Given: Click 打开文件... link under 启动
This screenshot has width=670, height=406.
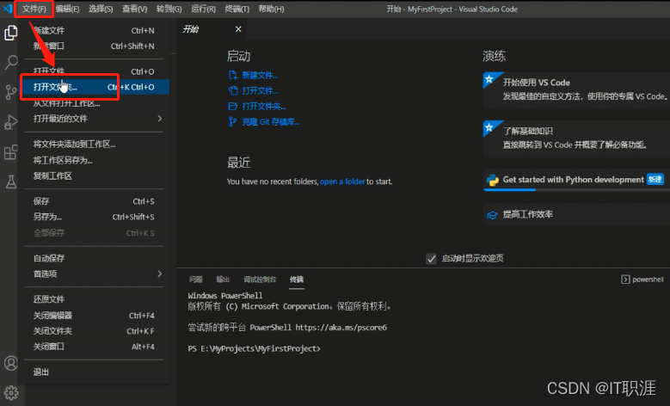Looking at the screenshot, I should (x=260, y=91).
